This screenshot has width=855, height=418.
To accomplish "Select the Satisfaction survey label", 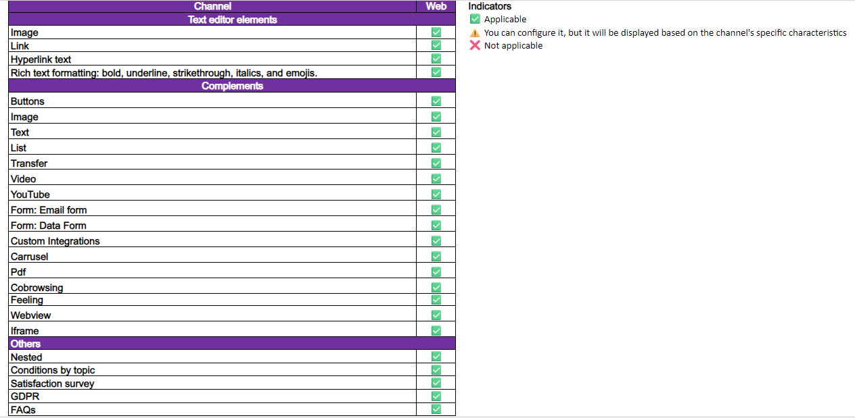I will (52, 384).
